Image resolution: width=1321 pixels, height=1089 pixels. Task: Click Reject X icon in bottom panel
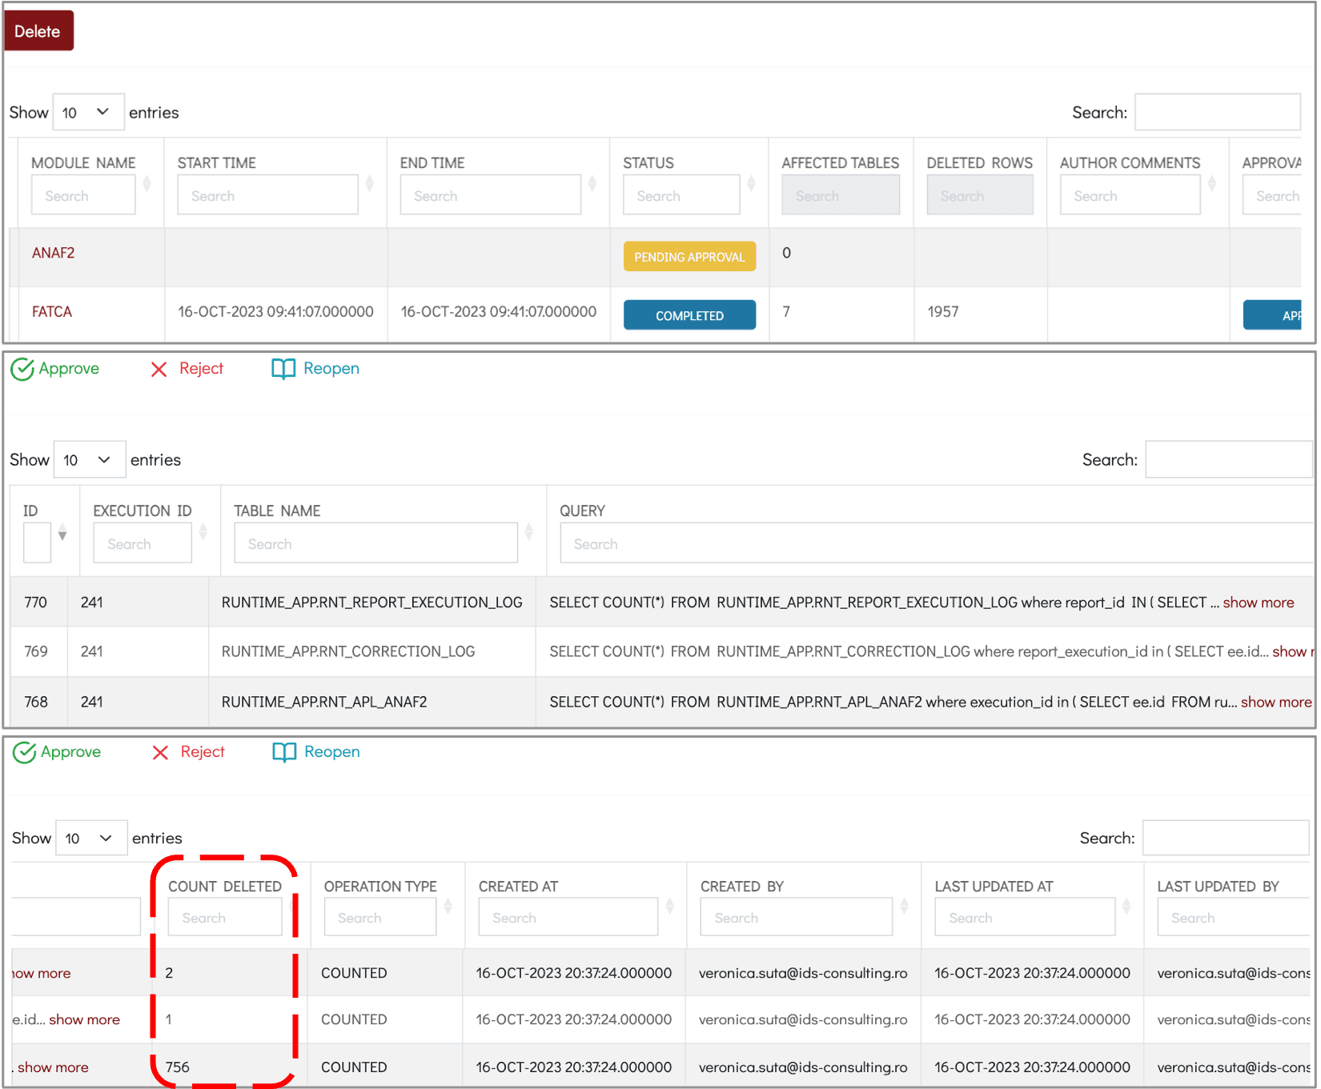160,752
